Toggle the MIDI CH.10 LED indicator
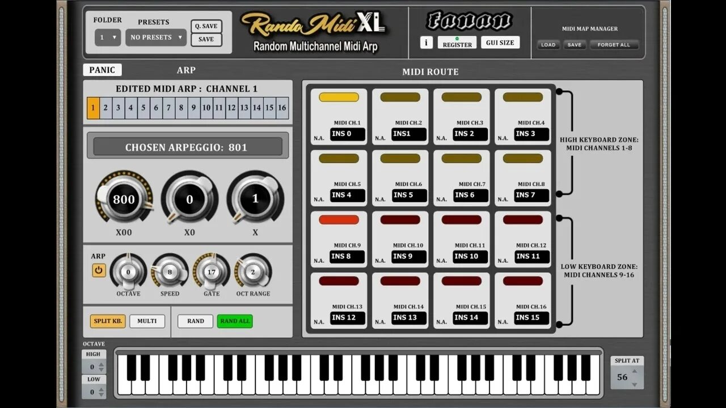 click(400, 219)
